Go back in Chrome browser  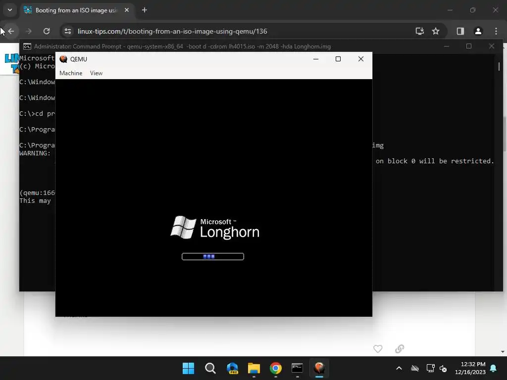click(x=11, y=31)
